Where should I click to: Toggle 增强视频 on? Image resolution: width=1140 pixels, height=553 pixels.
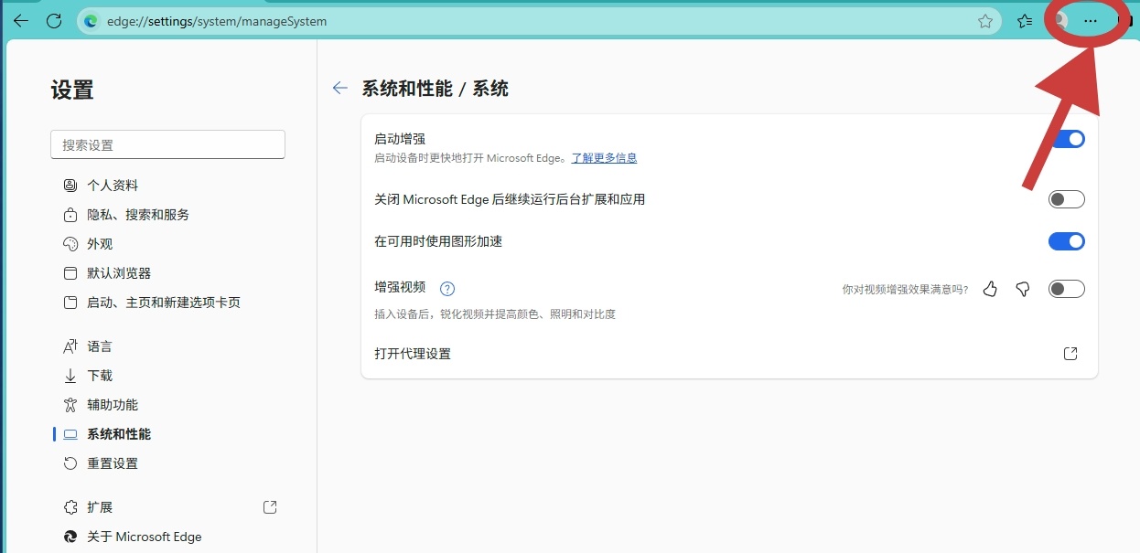click(1066, 288)
